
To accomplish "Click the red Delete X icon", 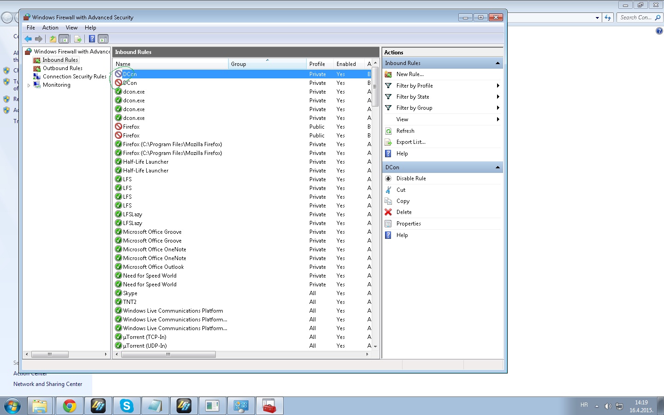I will coord(388,212).
